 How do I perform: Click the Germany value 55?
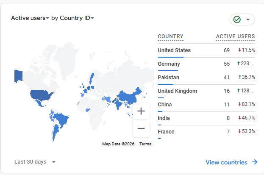[x=227, y=64]
